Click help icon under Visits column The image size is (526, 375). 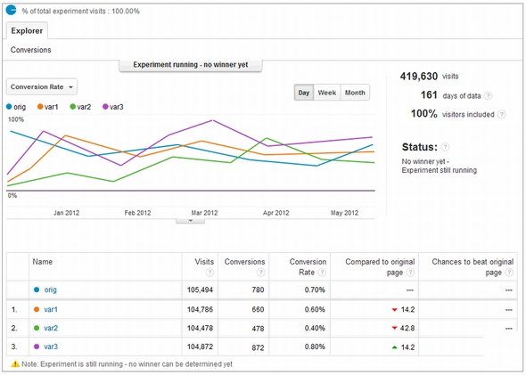click(x=210, y=272)
